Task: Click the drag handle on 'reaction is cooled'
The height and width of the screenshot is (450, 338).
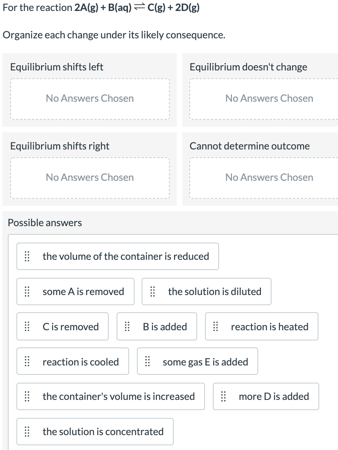Action: click(27, 361)
